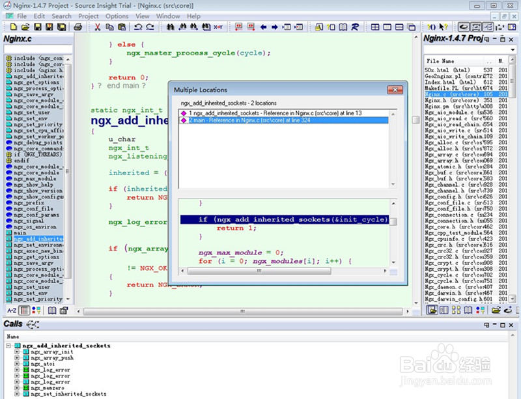Toggle project window grid view button
Viewport: 521px width, 399px height.
(457, 310)
